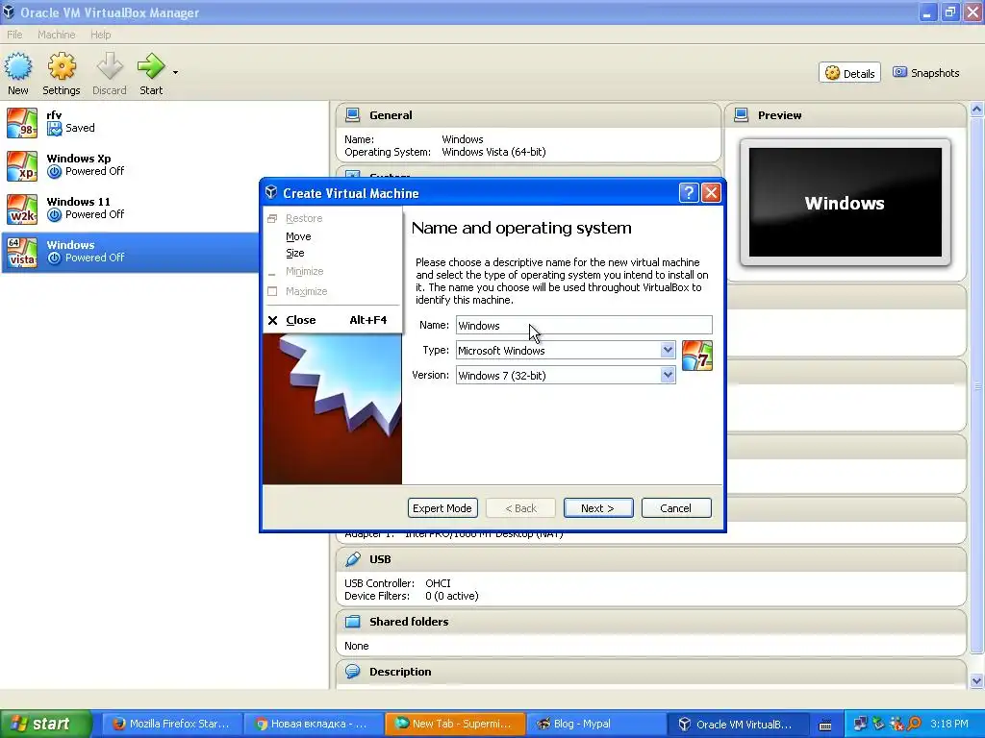Click the Discard toolbar icon
This screenshot has height=738, width=985.
(110, 67)
